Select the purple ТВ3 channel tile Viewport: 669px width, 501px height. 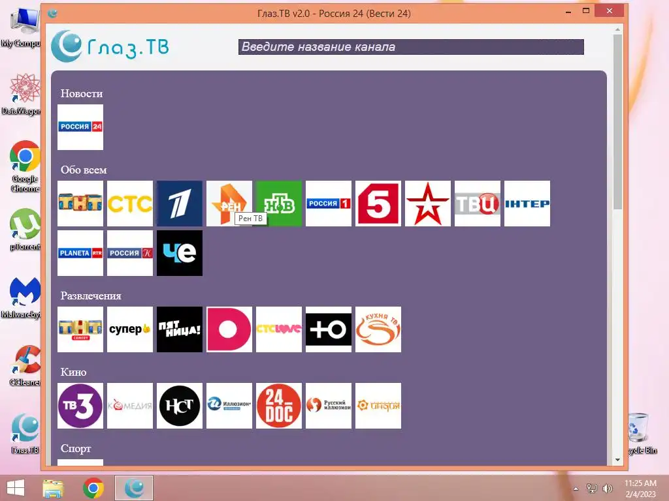click(x=80, y=406)
